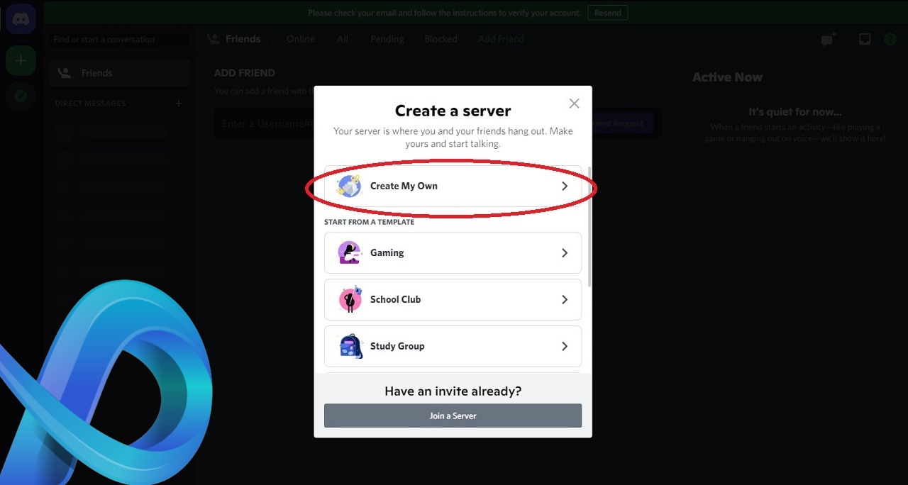Click the It's quiet for now... text
The width and height of the screenshot is (908, 485).
coord(794,112)
